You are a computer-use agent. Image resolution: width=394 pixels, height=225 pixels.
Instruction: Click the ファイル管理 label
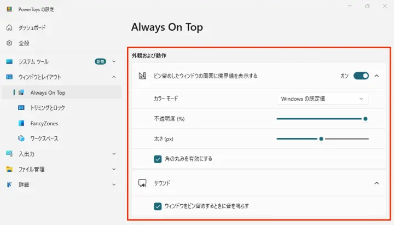pos(31,169)
